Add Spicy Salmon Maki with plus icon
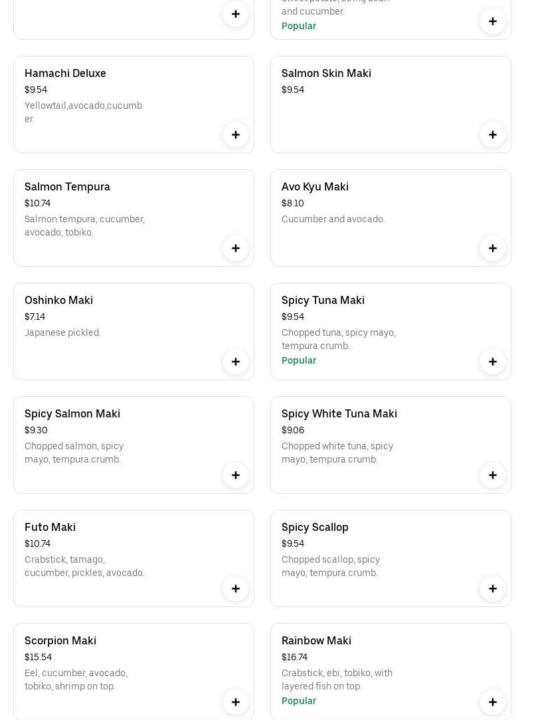The height and width of the screenshot is (720, 534). click(x=236, y=475)
